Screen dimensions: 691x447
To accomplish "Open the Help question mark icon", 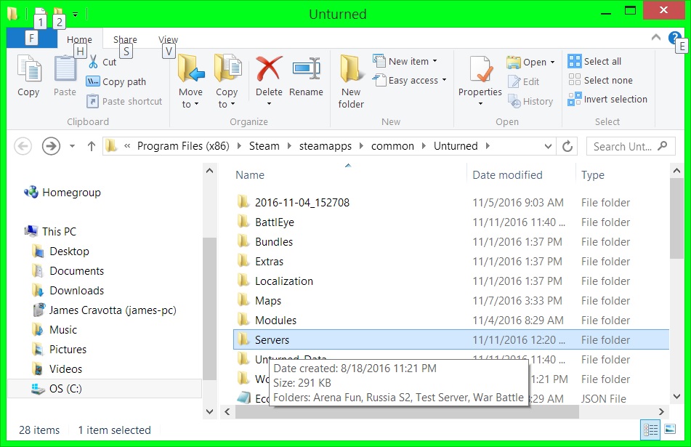I will pyautogui.click(x=674, y=38).
